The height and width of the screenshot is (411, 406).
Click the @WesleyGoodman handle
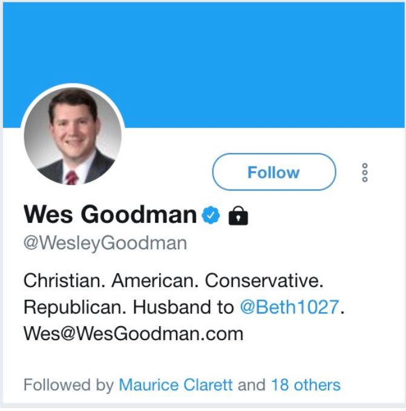tap(105, 243)
